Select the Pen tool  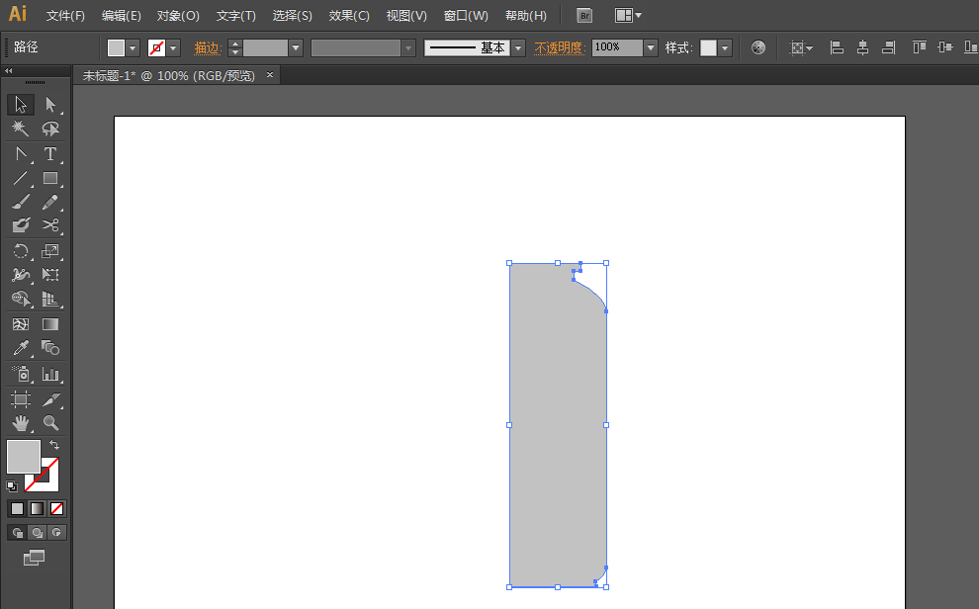click(21, 153)
